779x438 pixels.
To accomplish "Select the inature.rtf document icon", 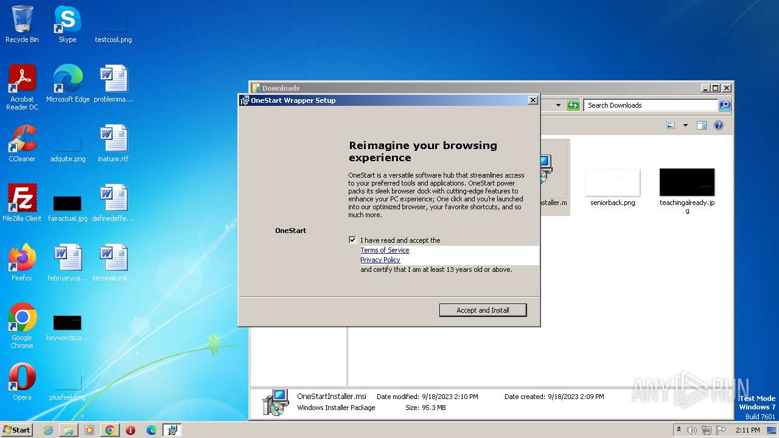I will coord(113,144).
